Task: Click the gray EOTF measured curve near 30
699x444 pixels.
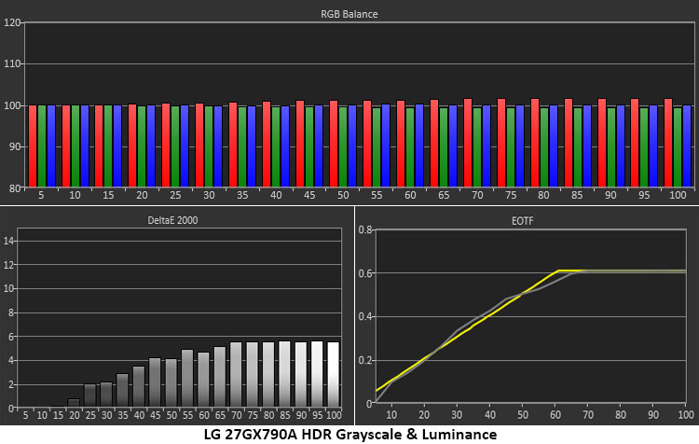Action: coord(459,330)
